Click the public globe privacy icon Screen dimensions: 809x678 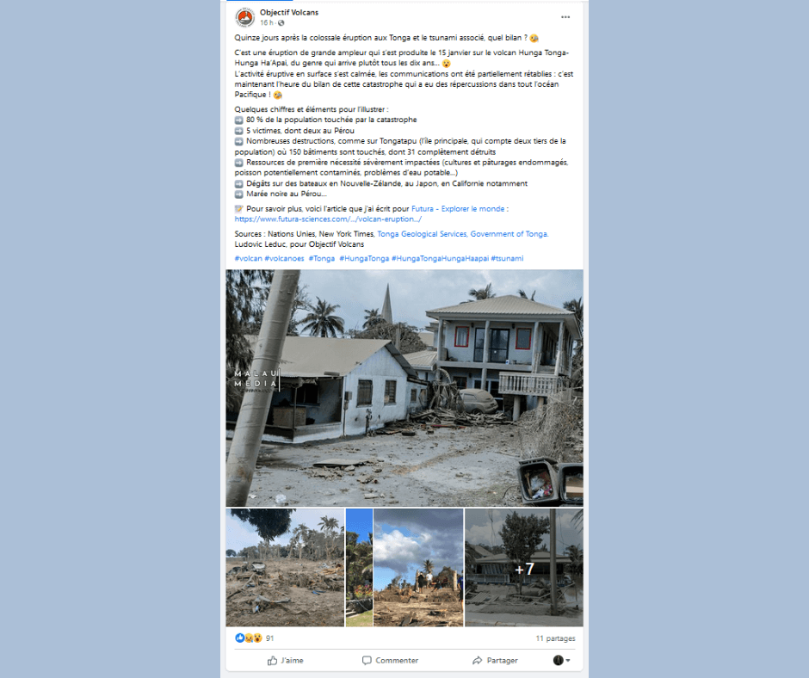click(x=281, y=23)
